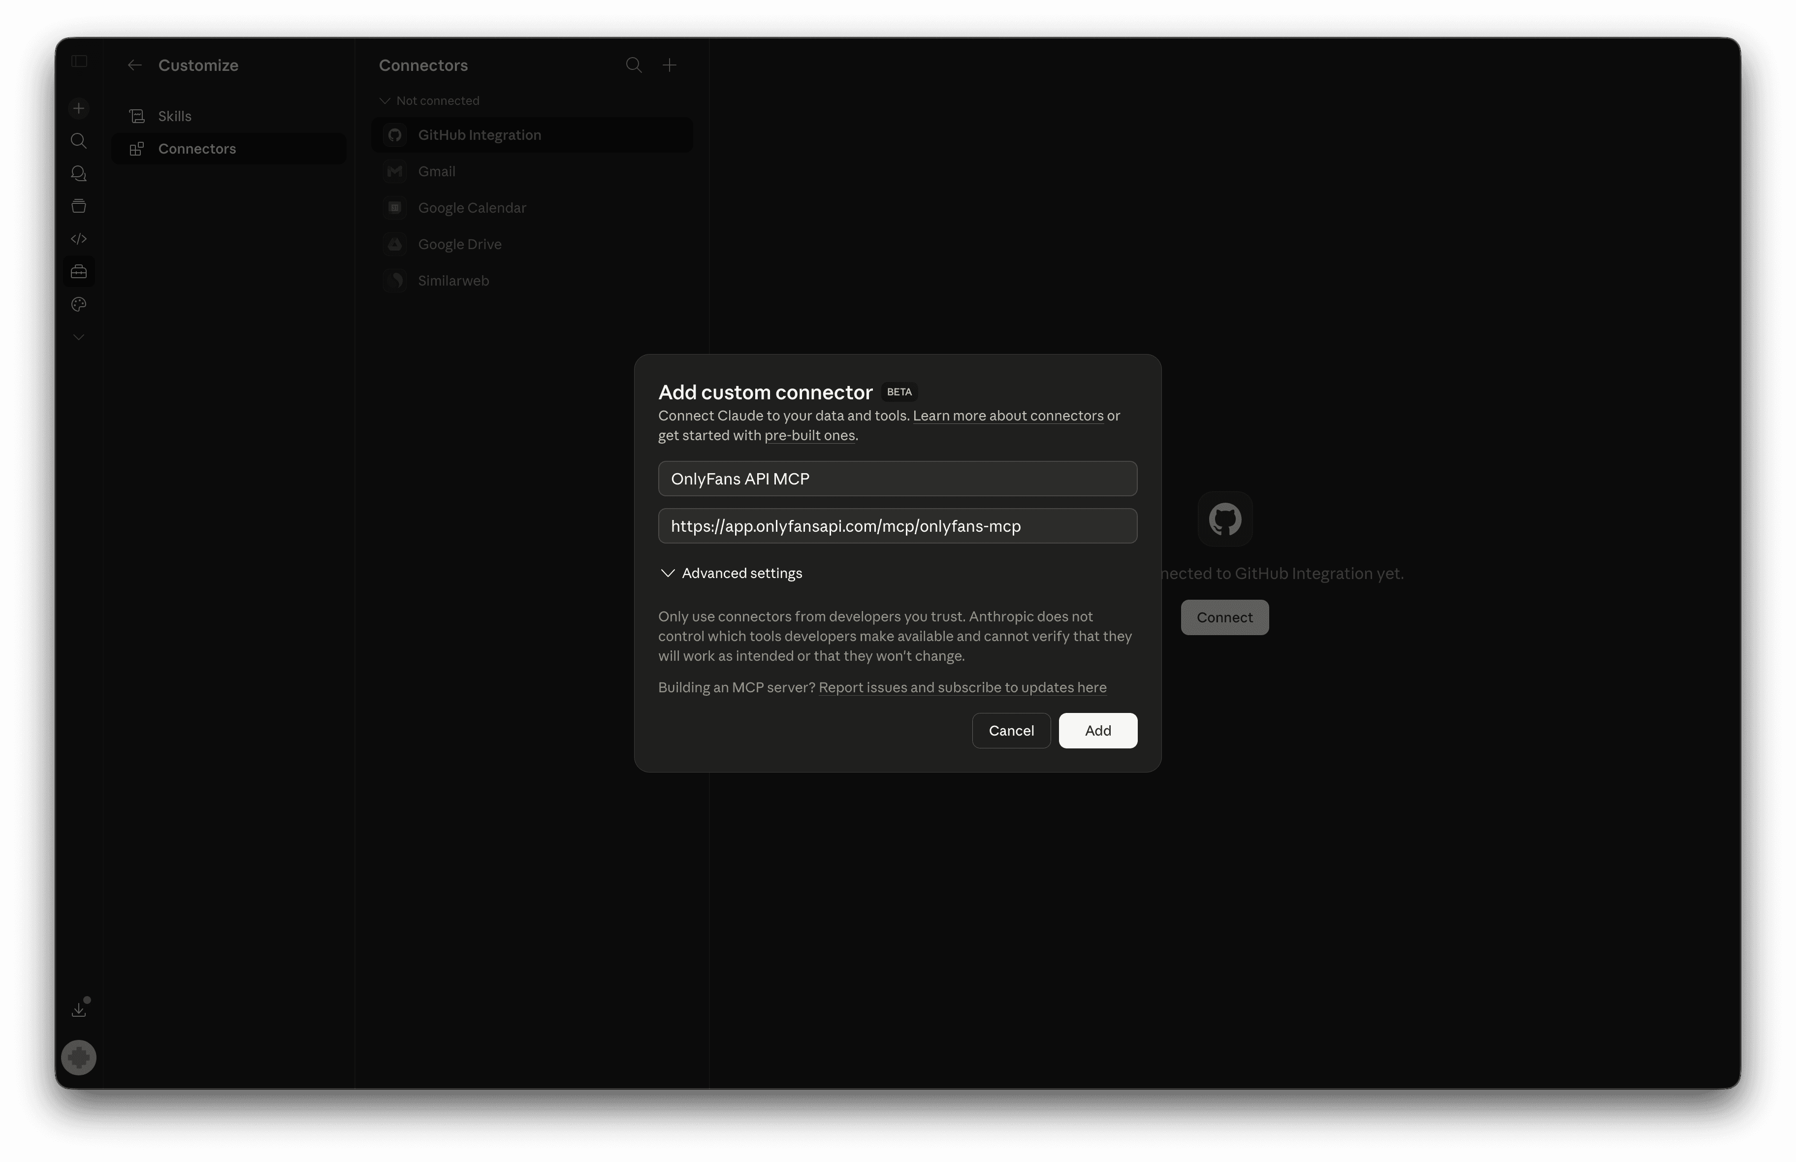Click the download update icon
The width and height of the screenshot is (1796, 1162).
78,1009
